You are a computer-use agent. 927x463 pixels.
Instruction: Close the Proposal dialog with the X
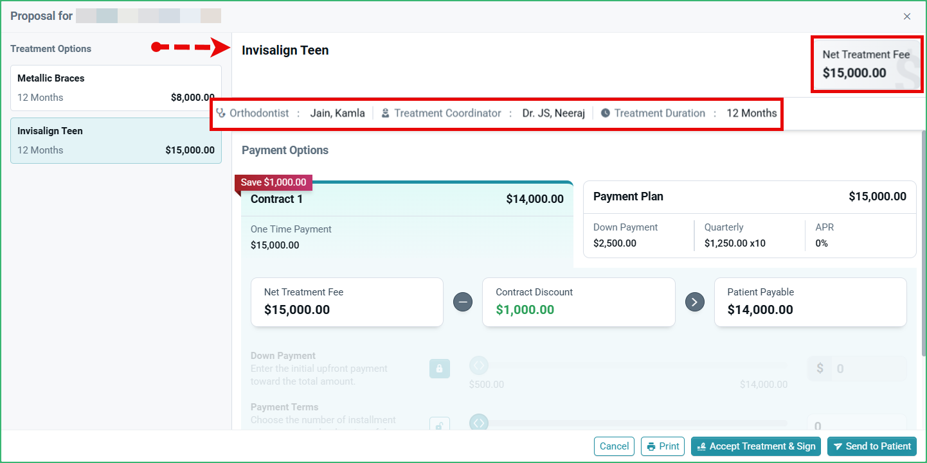907,16
